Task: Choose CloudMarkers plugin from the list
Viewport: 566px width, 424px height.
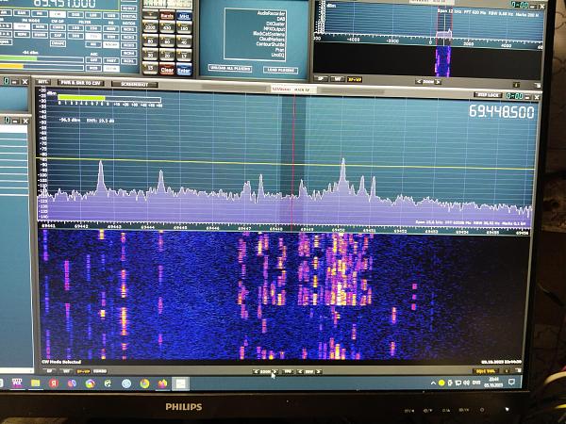Action: point(272,40)
